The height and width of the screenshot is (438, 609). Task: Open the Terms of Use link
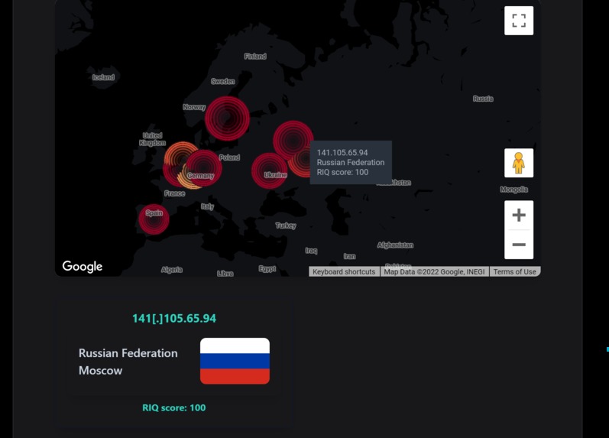514,271
